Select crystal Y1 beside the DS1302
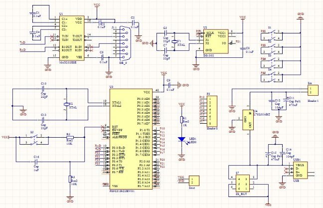 click(x=174, y=41)
